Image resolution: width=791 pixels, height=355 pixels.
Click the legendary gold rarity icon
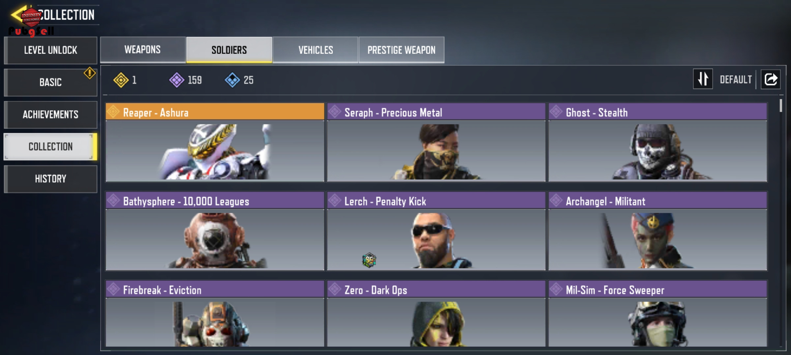click(x=121, y=80)
